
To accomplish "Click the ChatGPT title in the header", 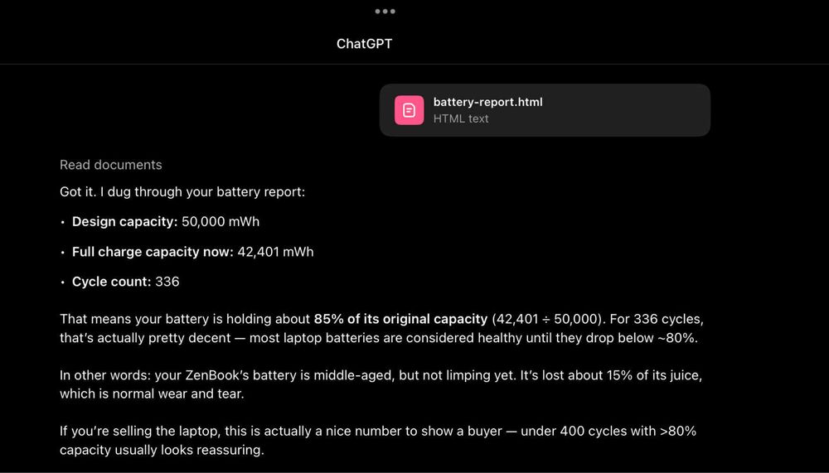I will pos(364,44).
